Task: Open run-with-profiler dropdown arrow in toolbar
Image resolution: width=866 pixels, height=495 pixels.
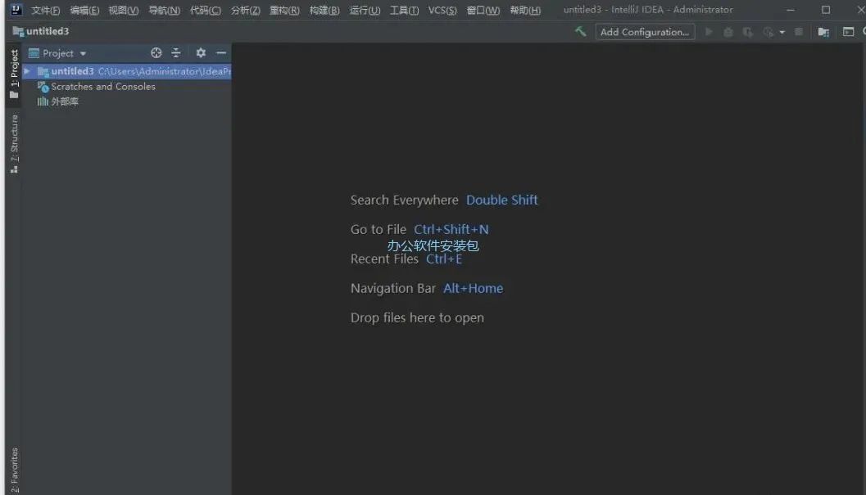Action: click(x=782, y=32)
